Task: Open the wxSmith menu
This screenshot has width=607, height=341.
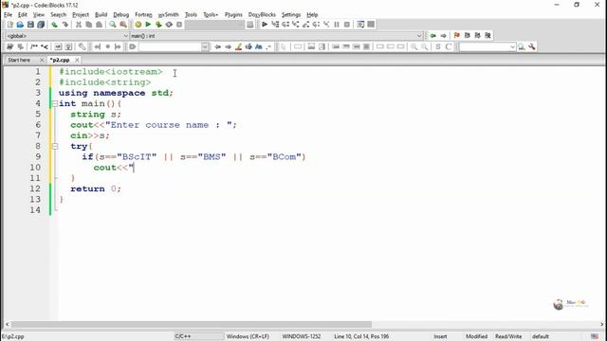Action: [x=169, y=15]
